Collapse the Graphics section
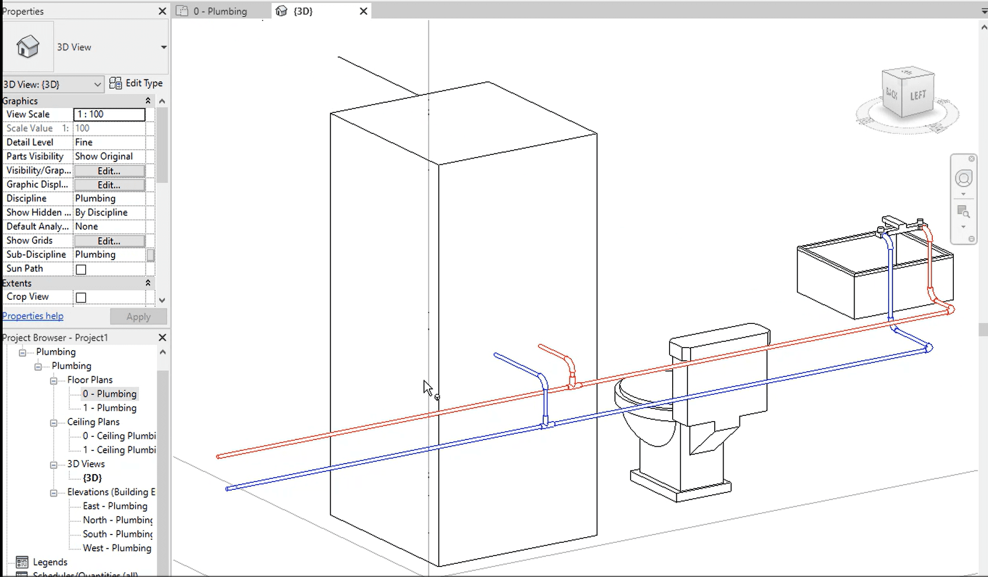The height and width of the screenshot is (577, 988). pos(148,100)
